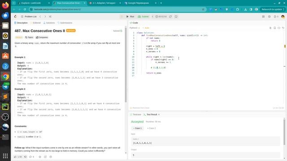Reload the page
Screen dimensions: 287x161
coord(25,9)
